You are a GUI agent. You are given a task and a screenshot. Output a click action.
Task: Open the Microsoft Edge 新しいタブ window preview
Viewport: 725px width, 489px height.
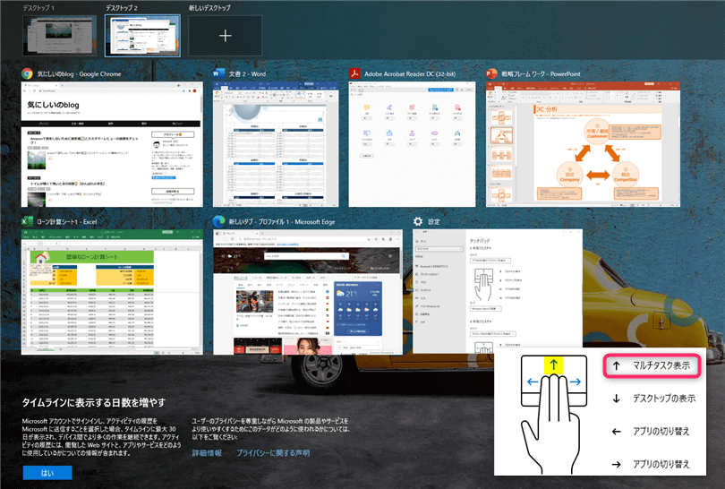(308, 292)
